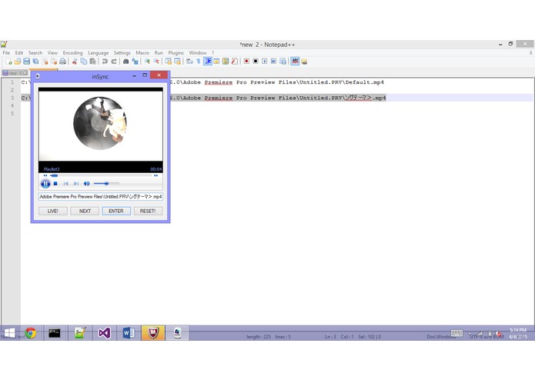Open the Macro menu
This screenshot has height=380, width=535.
pyautogui.click(x=142, y=53)
